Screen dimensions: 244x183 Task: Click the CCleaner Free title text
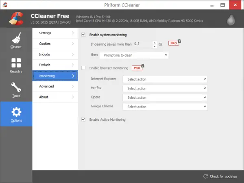tap(50, 16)
